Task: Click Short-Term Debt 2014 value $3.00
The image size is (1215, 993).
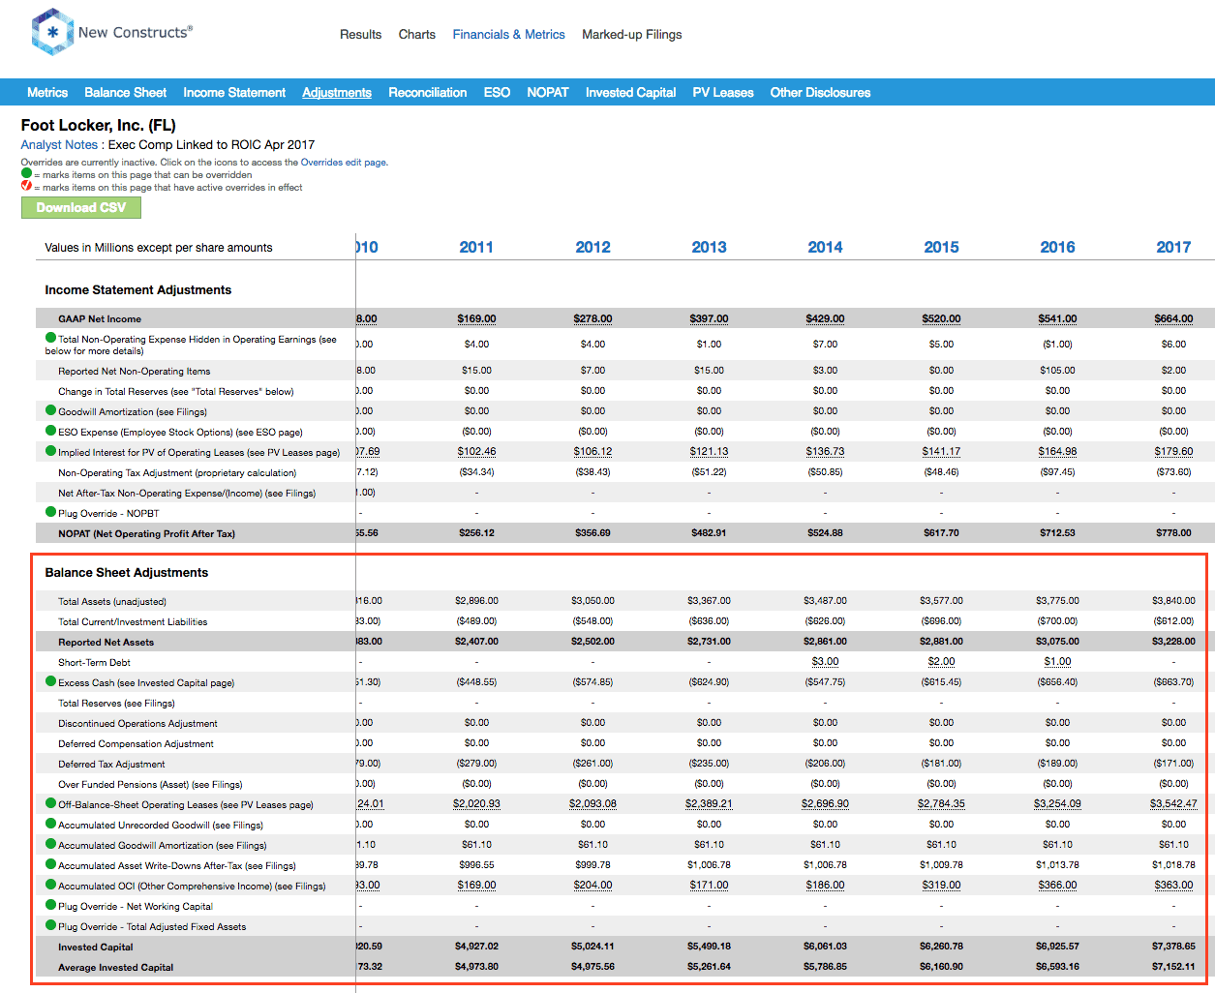Action: 826,662
